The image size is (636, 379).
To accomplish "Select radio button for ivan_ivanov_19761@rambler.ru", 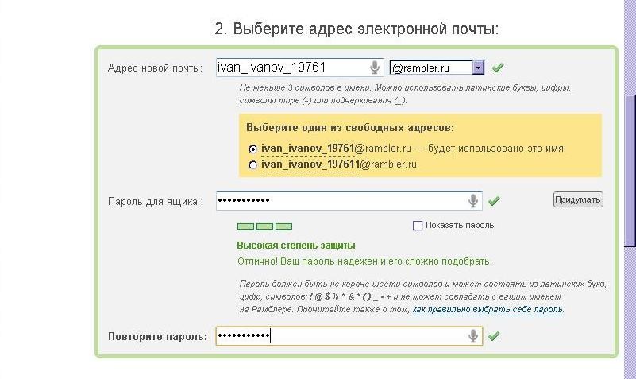I will tap(252, 149).
